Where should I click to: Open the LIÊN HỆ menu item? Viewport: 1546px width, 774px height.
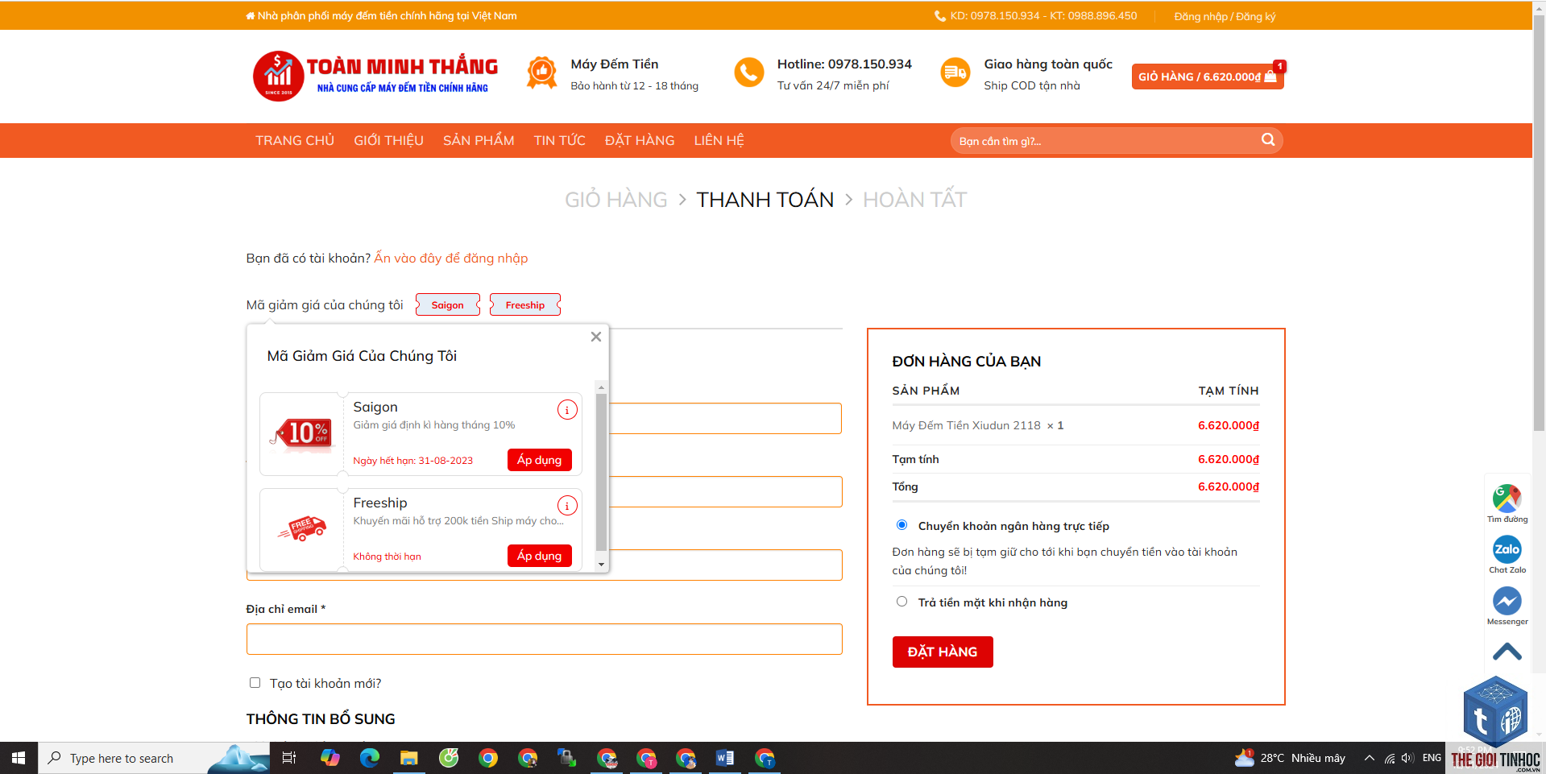pyautogui.click(x=719, y=140)
